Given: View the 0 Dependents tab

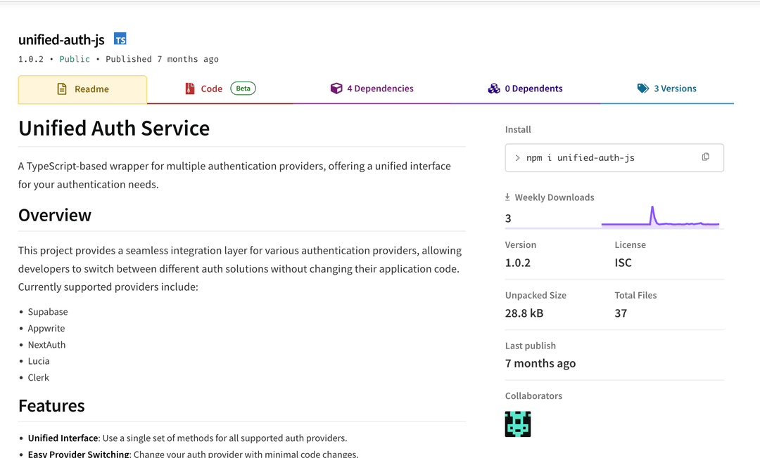Looking at the screenshot, I should click(526, 89).
